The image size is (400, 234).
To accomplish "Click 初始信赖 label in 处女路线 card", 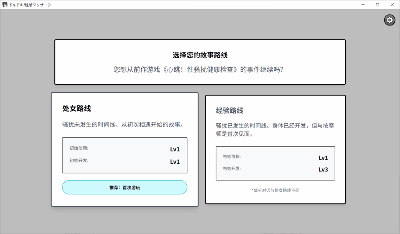I will [x=79, y=148].
